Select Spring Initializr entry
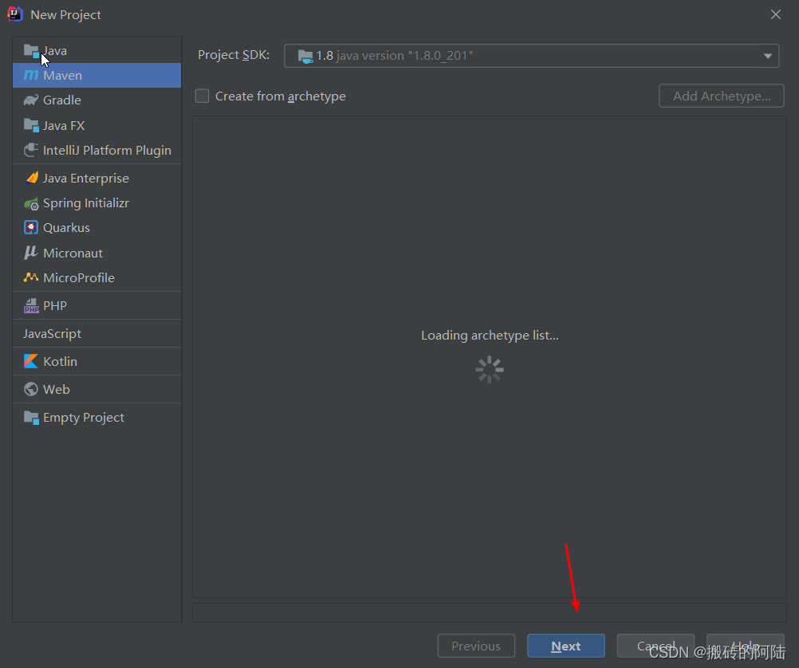The image size is (799, 668). coord(96,202)
